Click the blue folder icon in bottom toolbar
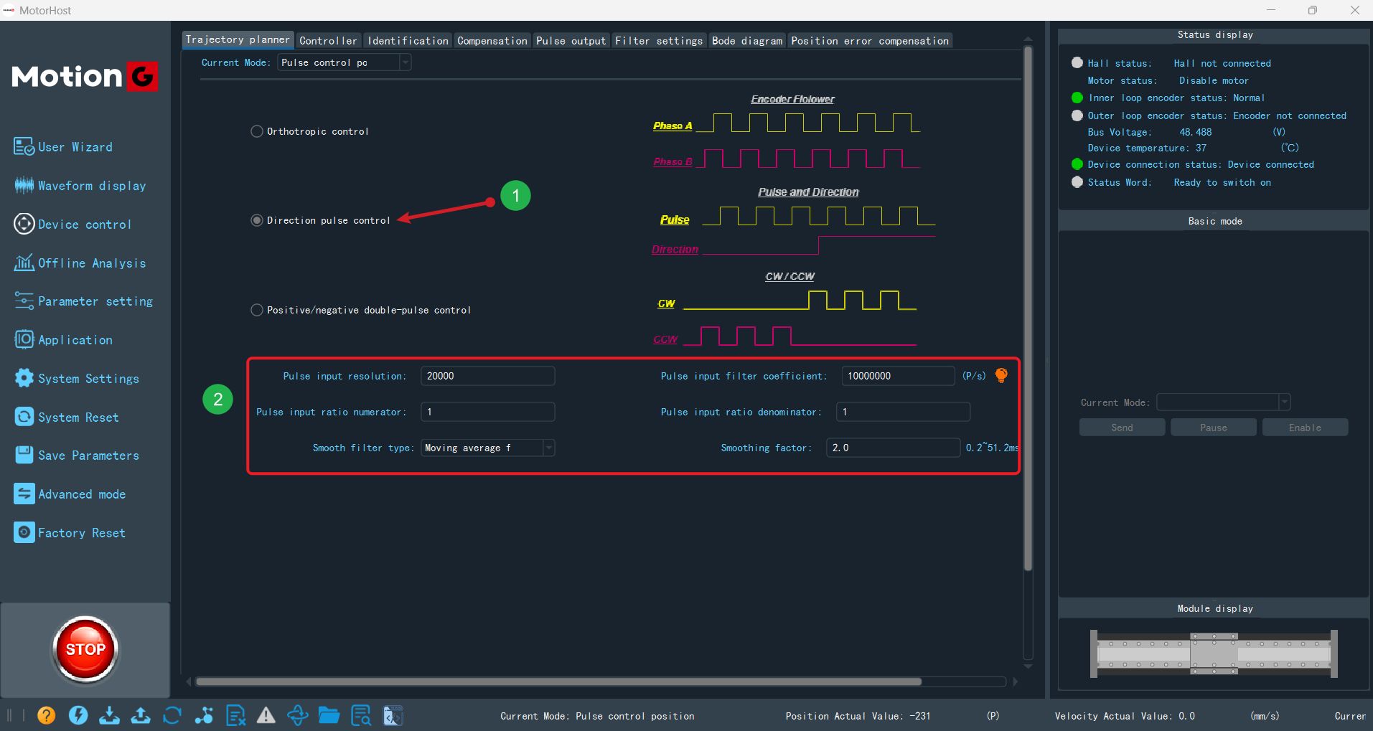1373x731 pixels. tap(329, 715)
